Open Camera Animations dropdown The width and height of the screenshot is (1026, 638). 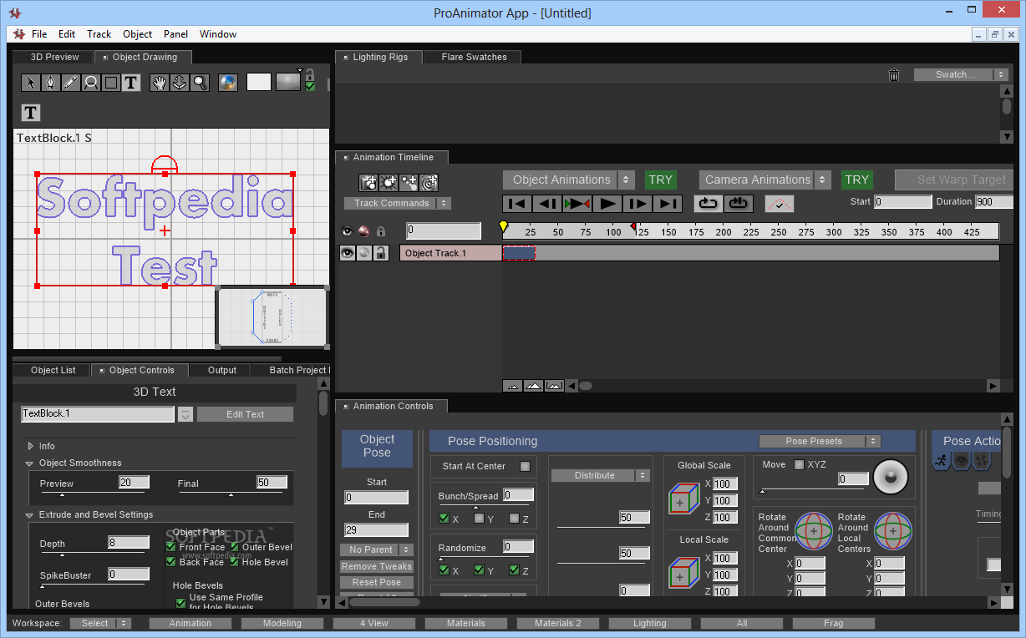click(x=765, y=180)
